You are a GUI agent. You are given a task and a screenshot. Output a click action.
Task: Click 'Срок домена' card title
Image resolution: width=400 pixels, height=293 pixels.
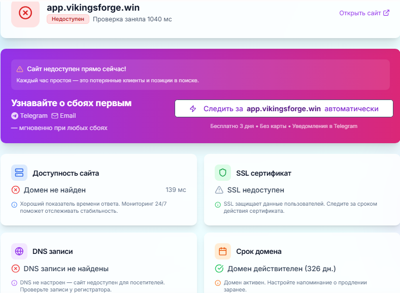coord(259,252)
